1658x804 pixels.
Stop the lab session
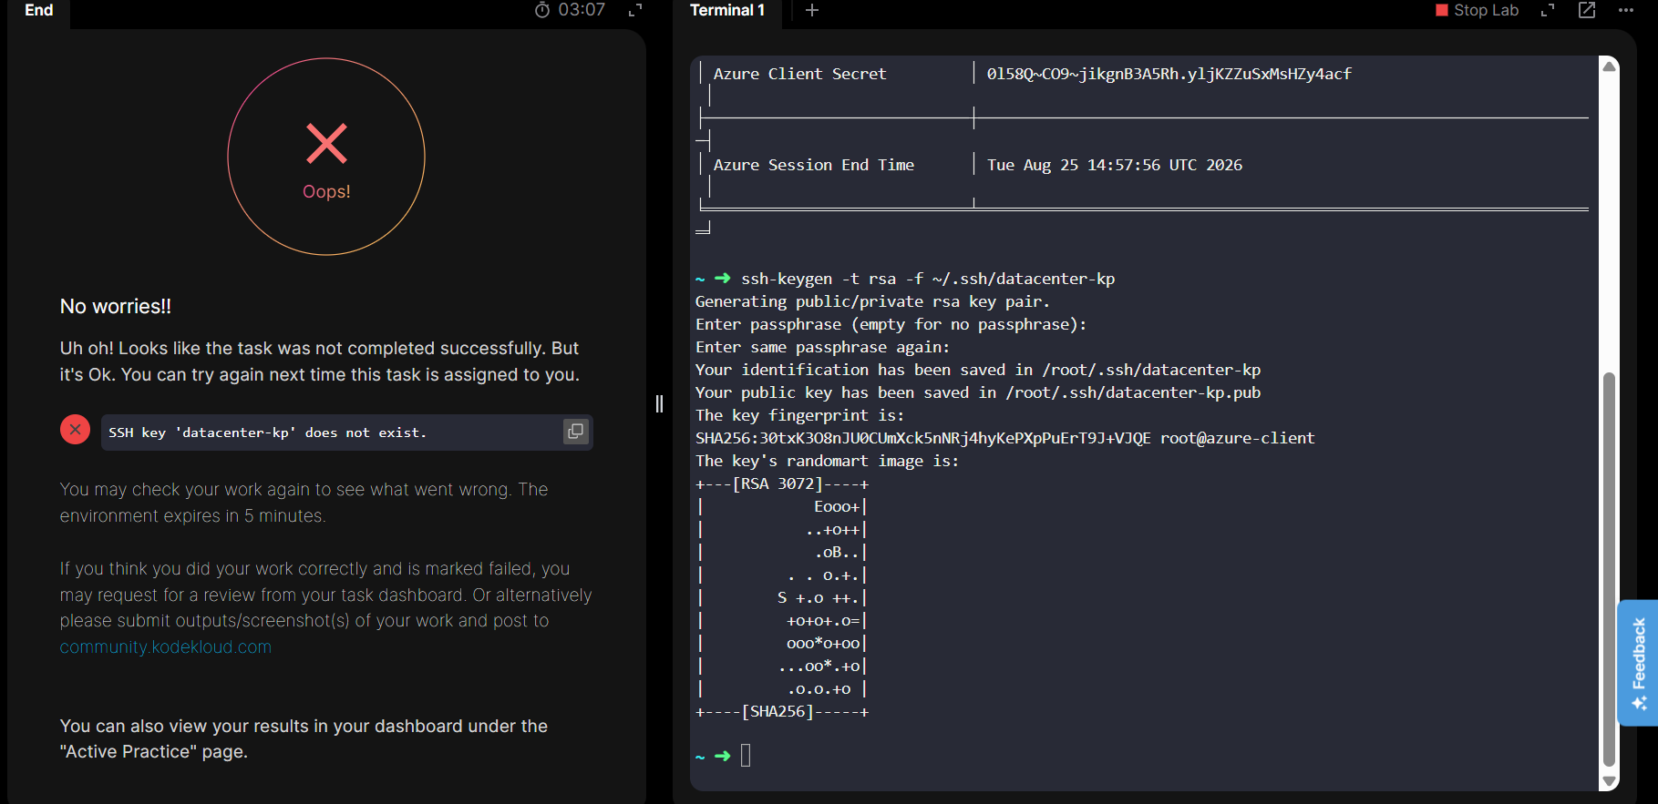pyautogui.click(x=1478, y=10)
